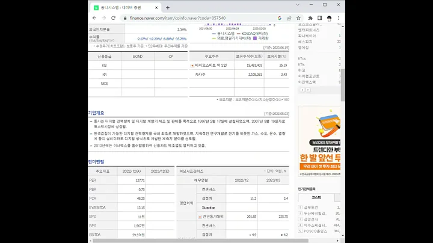Click the 전년동기대비 value 225.75
This screenshot has width=433, height=243.
coord(283,217)
